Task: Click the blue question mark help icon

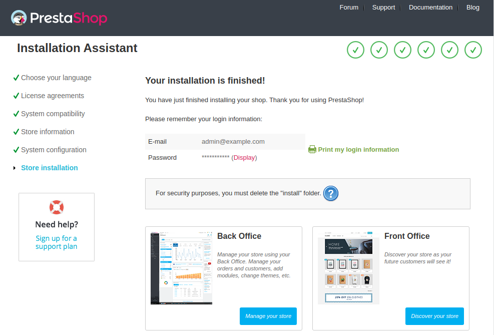Action: point(331,193)
